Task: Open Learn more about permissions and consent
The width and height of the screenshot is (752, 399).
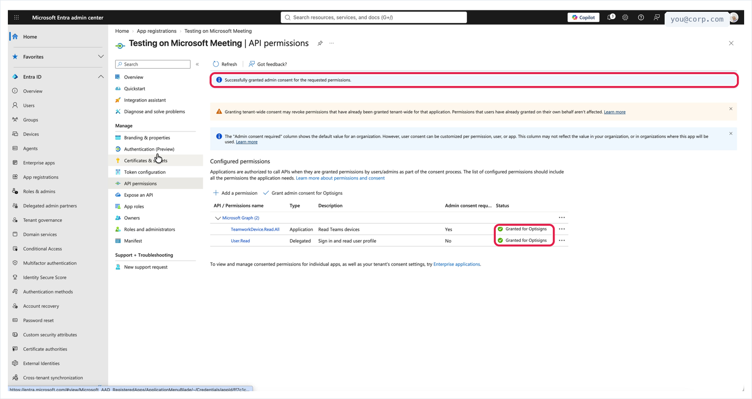Action: (340, 178)
